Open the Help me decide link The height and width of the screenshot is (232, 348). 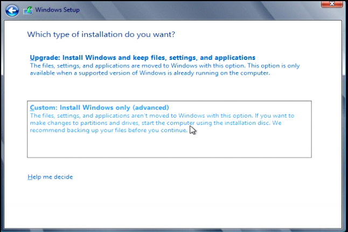coord(50,177)
